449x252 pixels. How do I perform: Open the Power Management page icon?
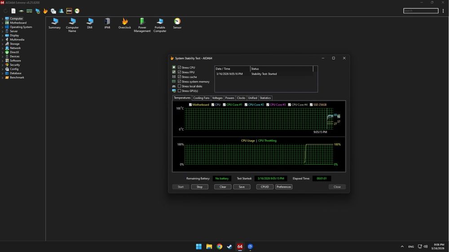click(x=142, y=25)
